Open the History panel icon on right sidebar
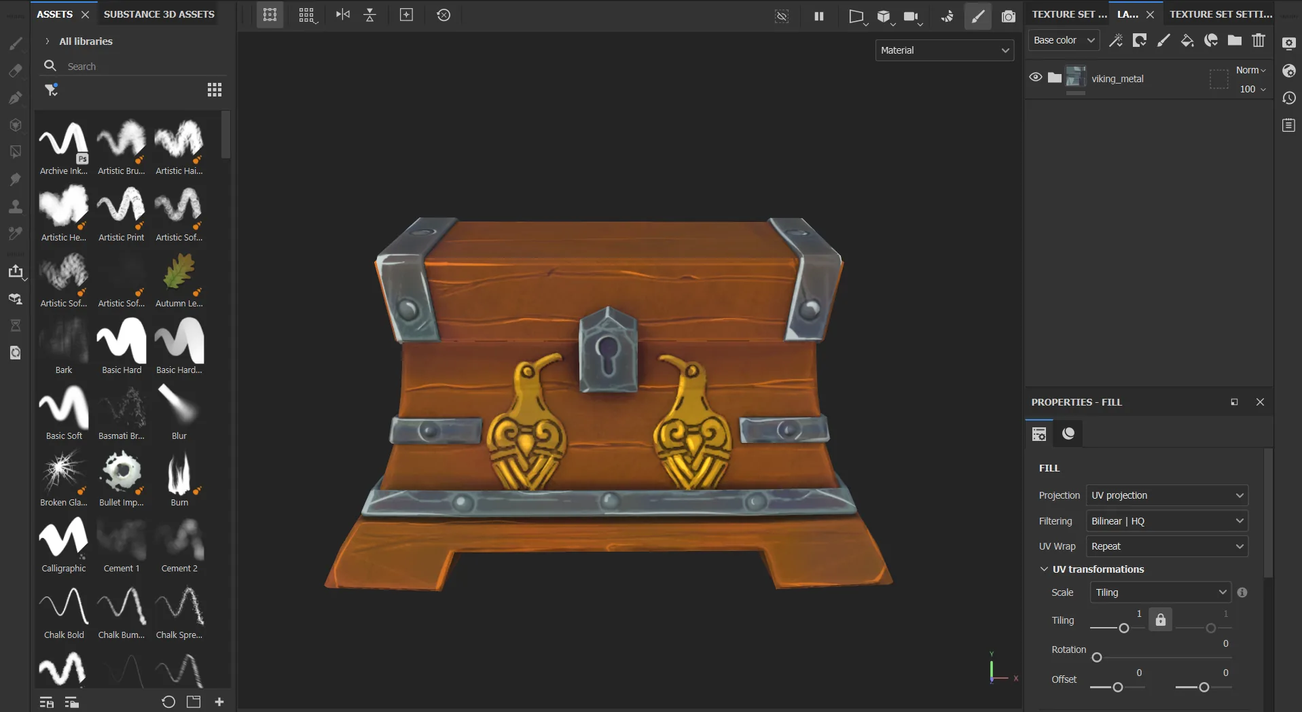Image resolution: width=1302 pixels, height=712 pixels. point(1289,99)
